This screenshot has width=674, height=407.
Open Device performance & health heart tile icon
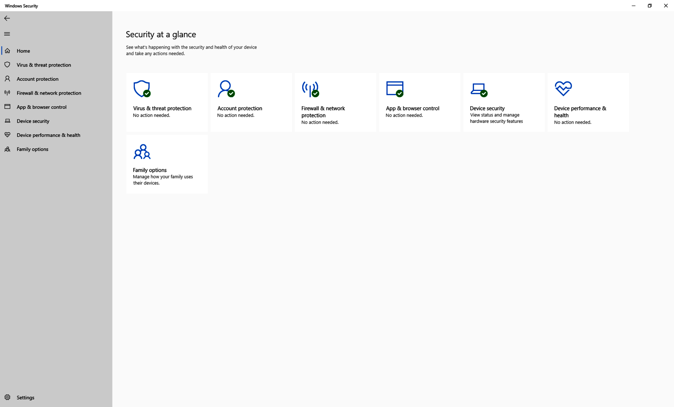pyautogui.click(x=563, y=89)
